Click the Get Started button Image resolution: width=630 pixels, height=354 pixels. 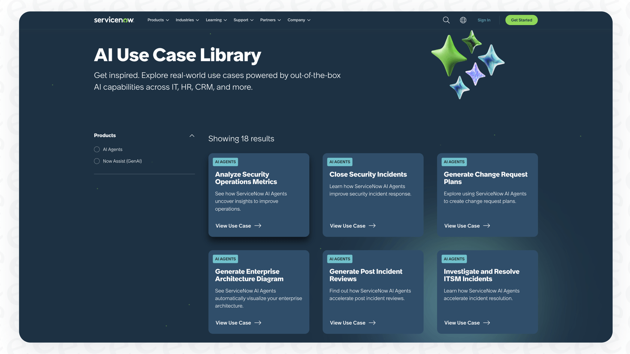[x=521, y=20]
